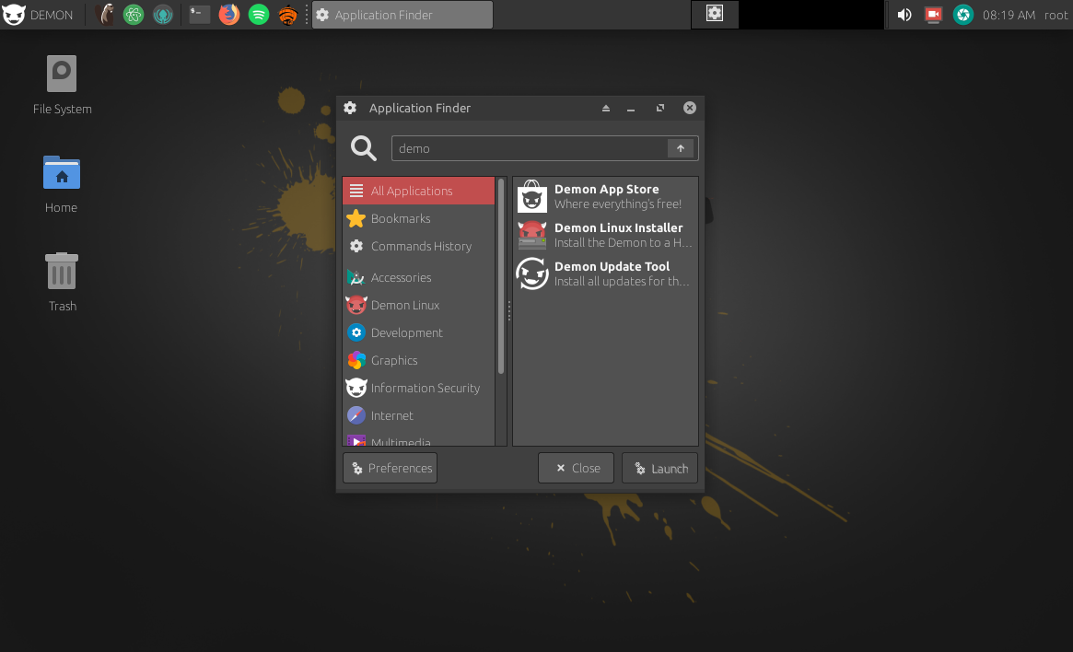Open the DEMON main menu

(x=38, y=15)
